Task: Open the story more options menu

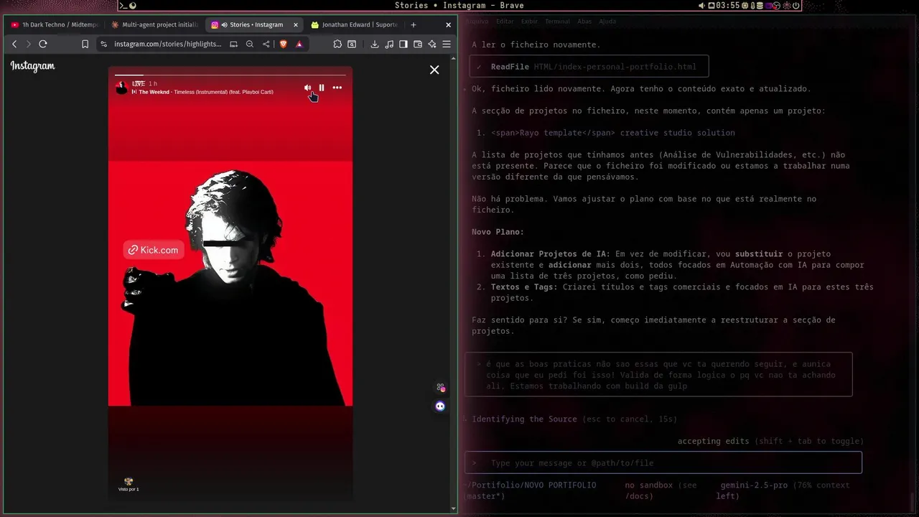Action: tap(337, 88)
